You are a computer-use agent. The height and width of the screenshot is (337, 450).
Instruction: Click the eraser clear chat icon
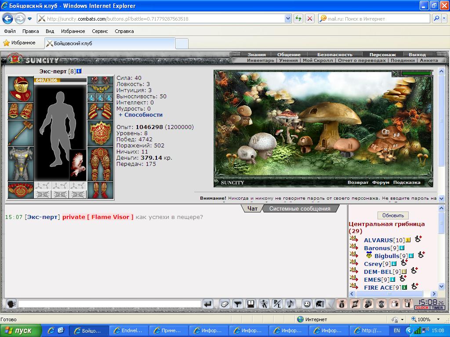pyautogui.click(x=225, y=304)
